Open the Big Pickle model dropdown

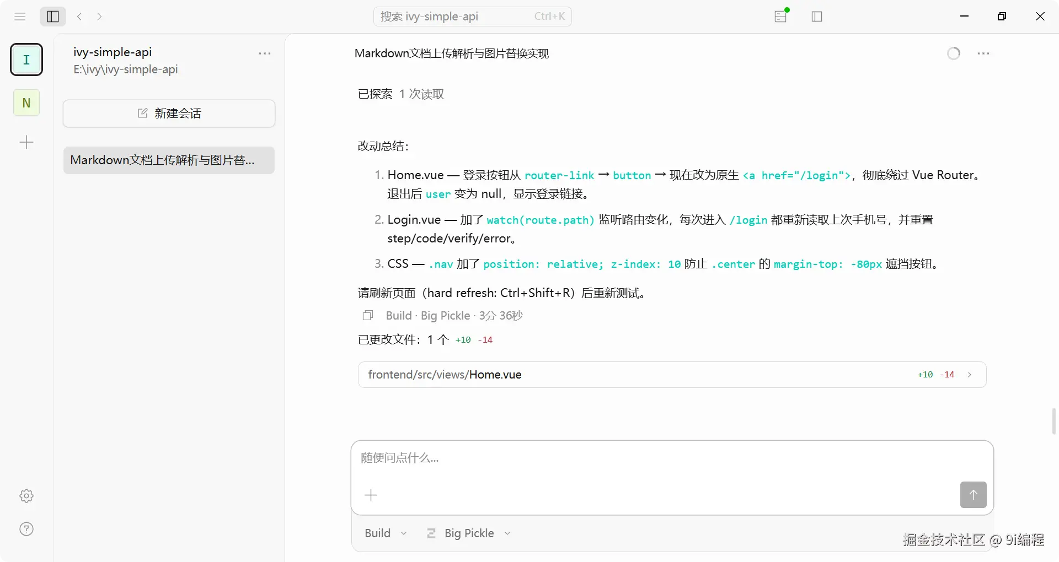469,533
